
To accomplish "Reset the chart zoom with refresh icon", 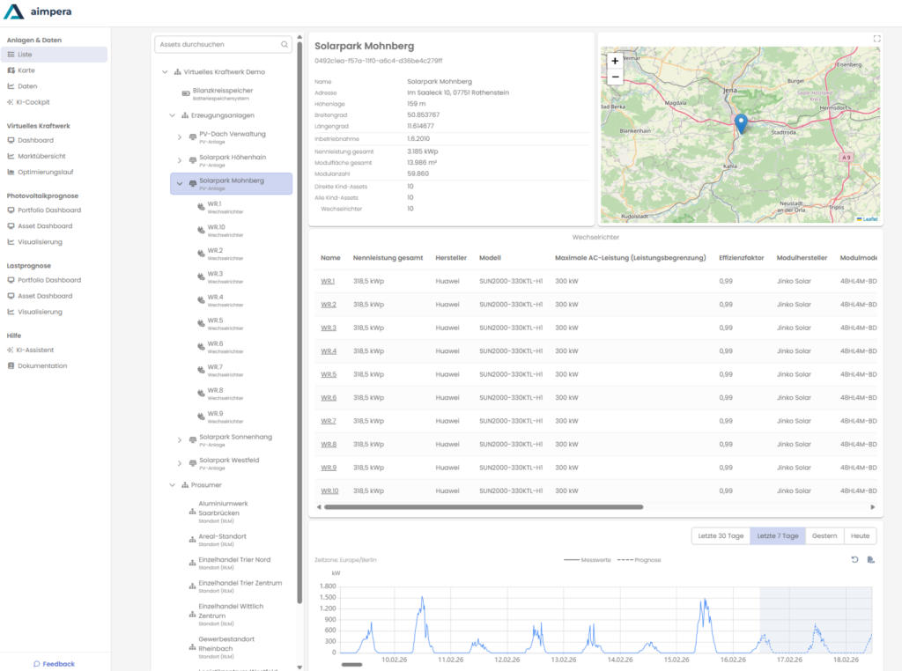I will (x=854, y=560).
